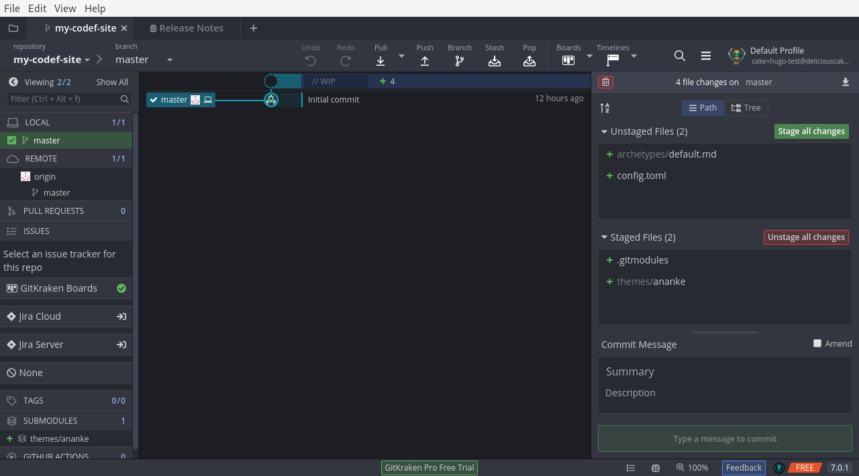This screenshot has height=476, width=859.
Task: Open the repository name dropdown
Action: 52,60
